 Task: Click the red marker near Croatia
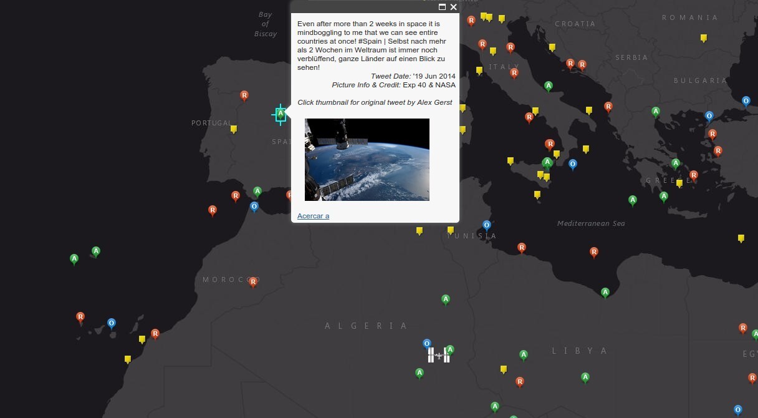[x=571, y=63]
